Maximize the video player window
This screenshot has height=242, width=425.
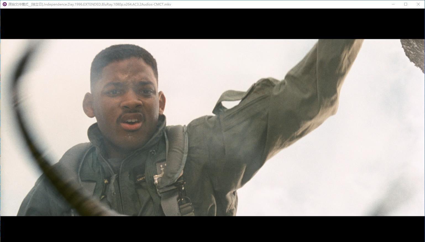pyautogui.click(x=406, y=4)
